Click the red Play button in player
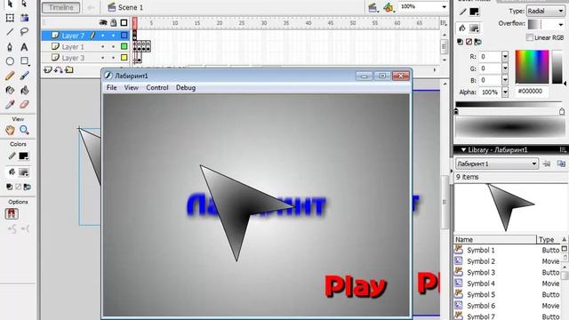This screenshot has width=569, height=320. point(356,286)
